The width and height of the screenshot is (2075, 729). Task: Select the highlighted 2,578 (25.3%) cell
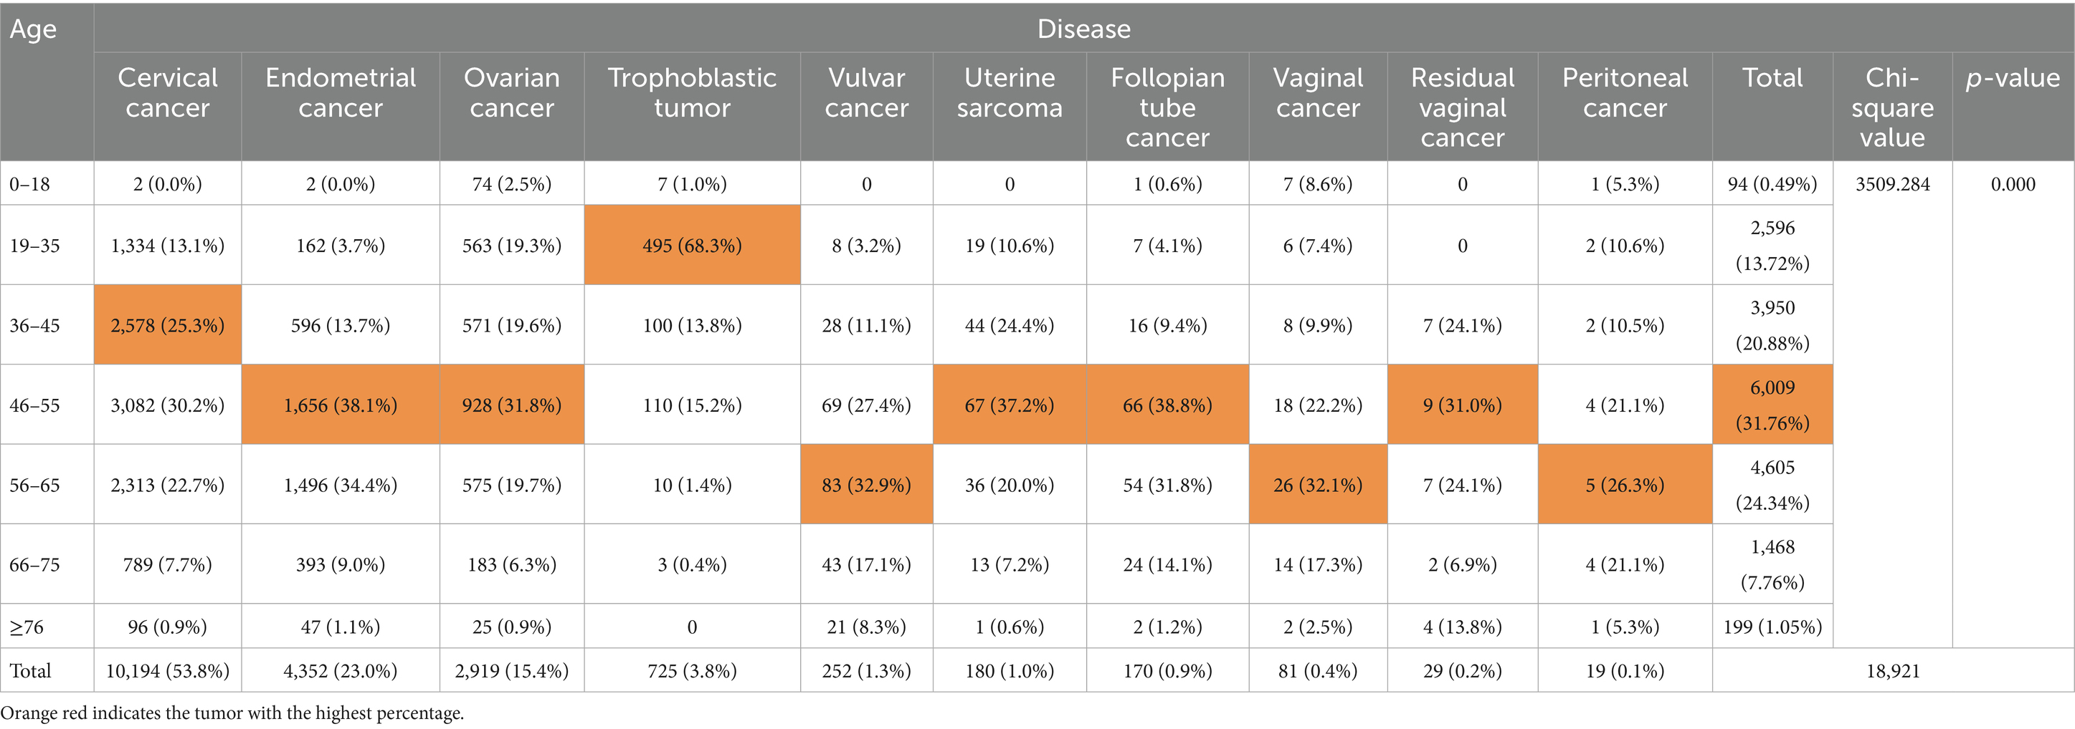(x=168, y=325)
